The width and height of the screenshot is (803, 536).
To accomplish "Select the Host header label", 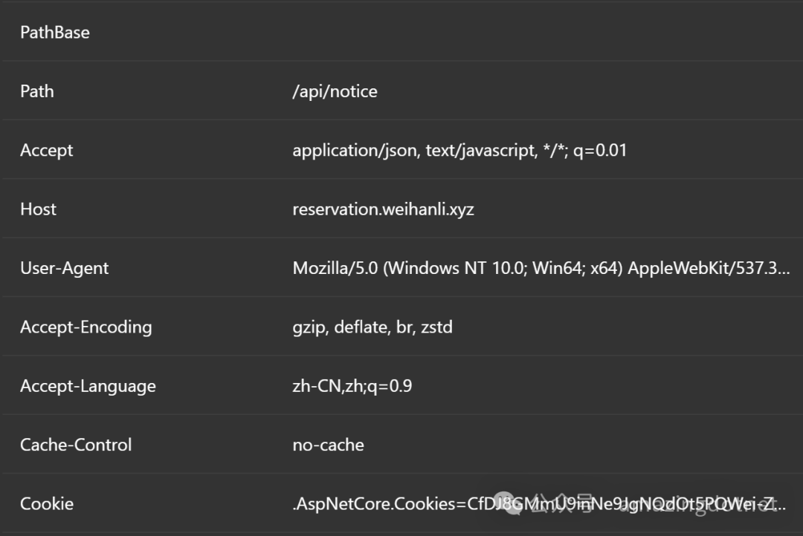I will point(38,209).
